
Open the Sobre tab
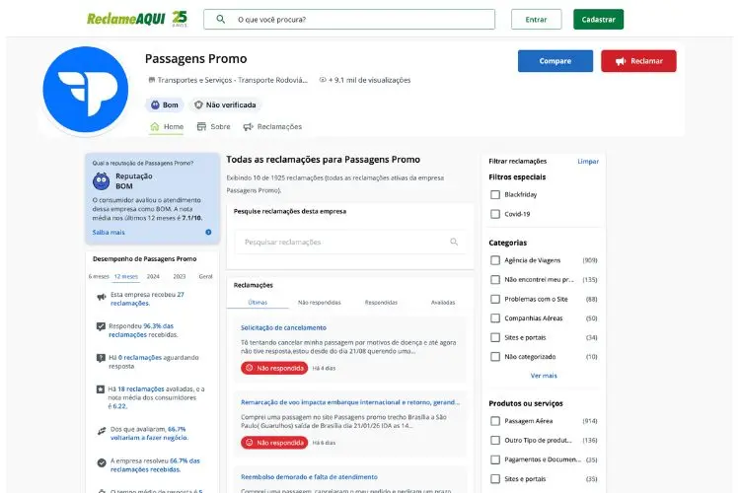click(x=213, y=126)
